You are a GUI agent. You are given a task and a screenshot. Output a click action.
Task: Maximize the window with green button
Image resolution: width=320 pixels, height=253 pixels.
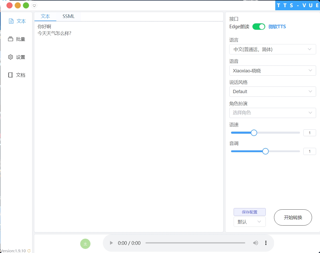(x=26, y=5)
